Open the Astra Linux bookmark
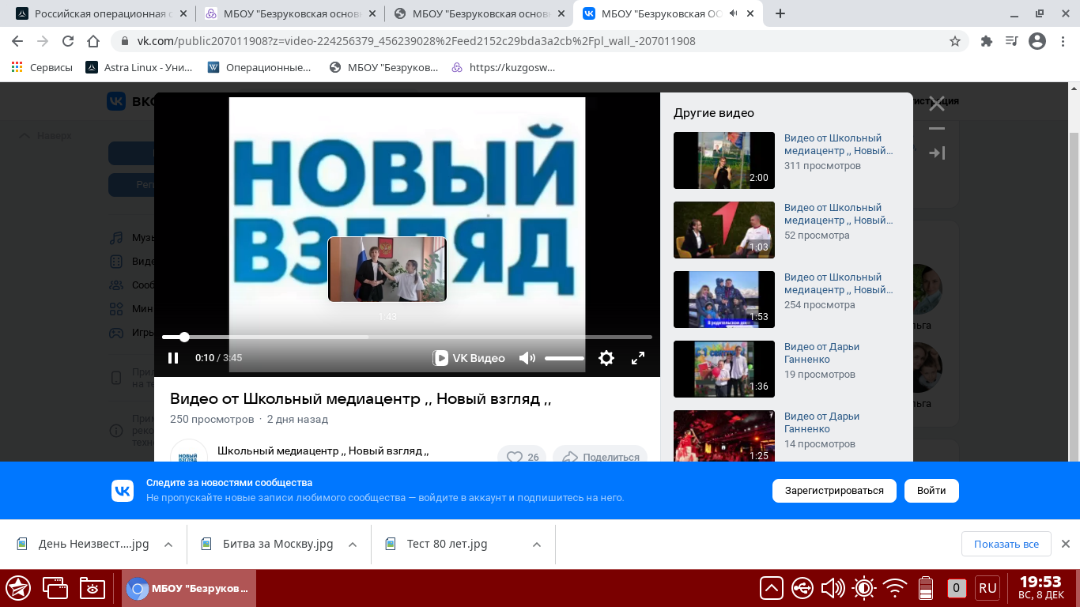The width and height of the screenshot is (1080, 607). [x=139, y=67]
